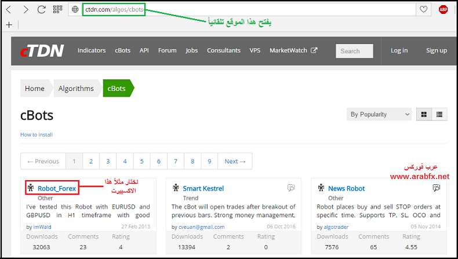The width and height of the screenshot is (458, 259).
Task: Click Log in
Action: (399, 50)
